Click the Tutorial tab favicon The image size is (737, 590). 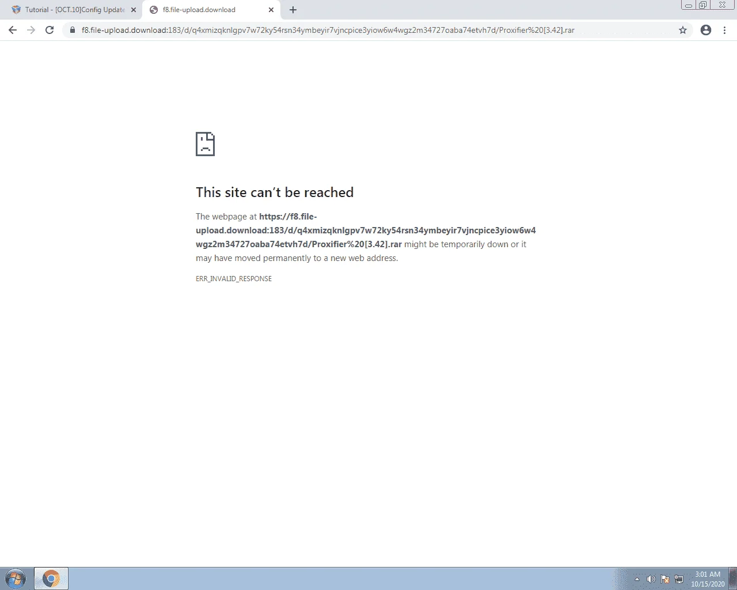pyautogui.click(x=16, y=10)
